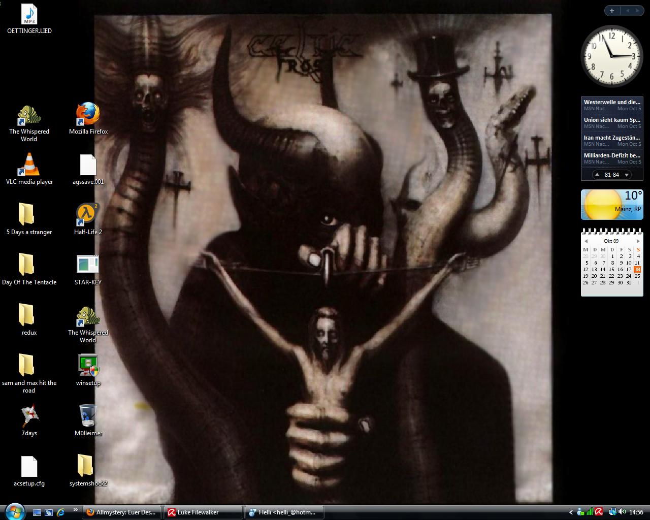The height and width of the screenshot is (520, 650).
Task: Open the Day Of The Tentacle folder
Action: 26,265
